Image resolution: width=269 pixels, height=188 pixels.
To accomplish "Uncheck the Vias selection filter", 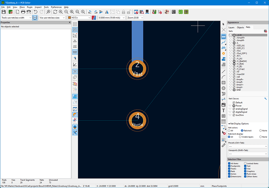I will [x=245, y=169].
